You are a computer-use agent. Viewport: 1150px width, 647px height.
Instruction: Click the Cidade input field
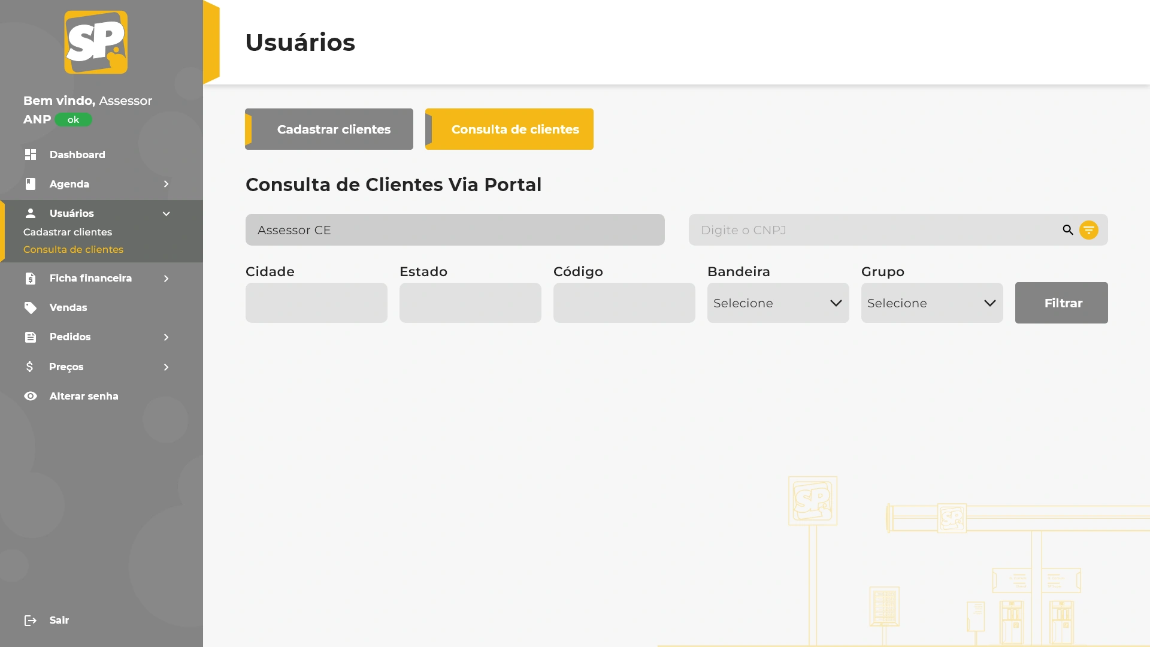tap(316, 303)
